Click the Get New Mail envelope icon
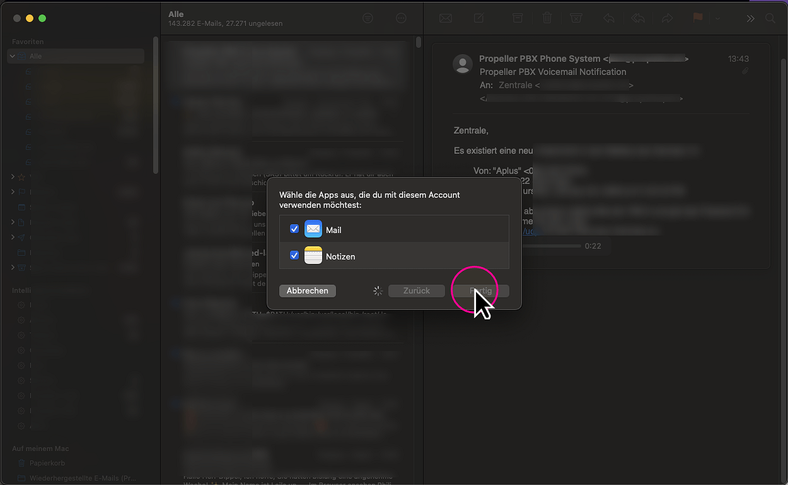 coord(446,18)
